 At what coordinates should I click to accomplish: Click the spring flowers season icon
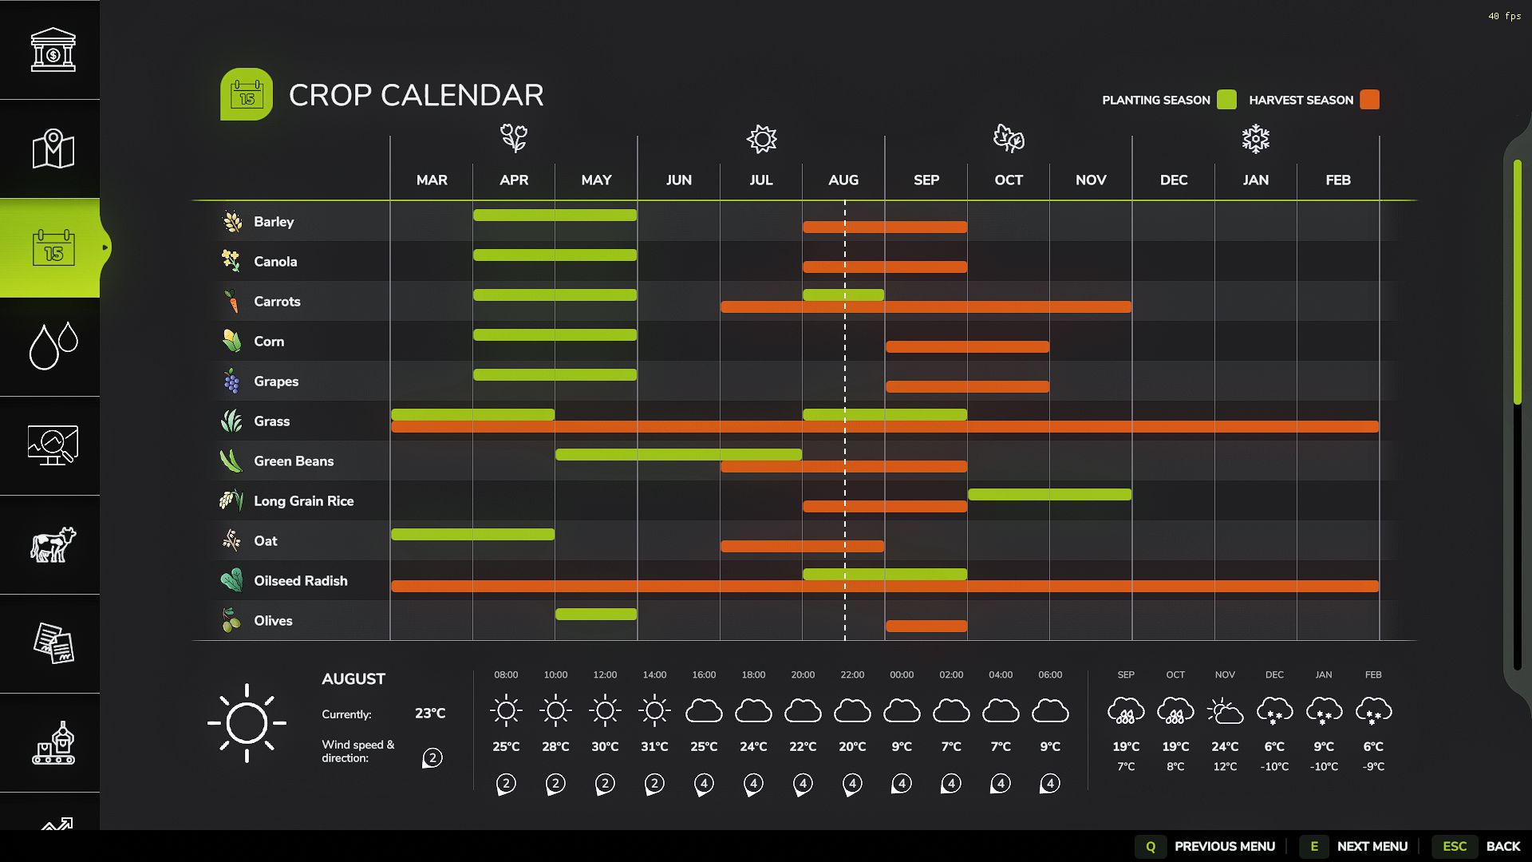(514, 138)
